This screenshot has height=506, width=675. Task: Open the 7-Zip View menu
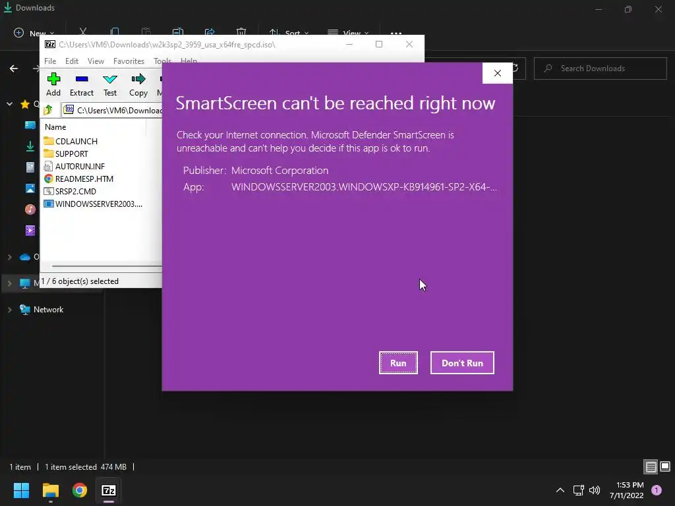[96, 61]
